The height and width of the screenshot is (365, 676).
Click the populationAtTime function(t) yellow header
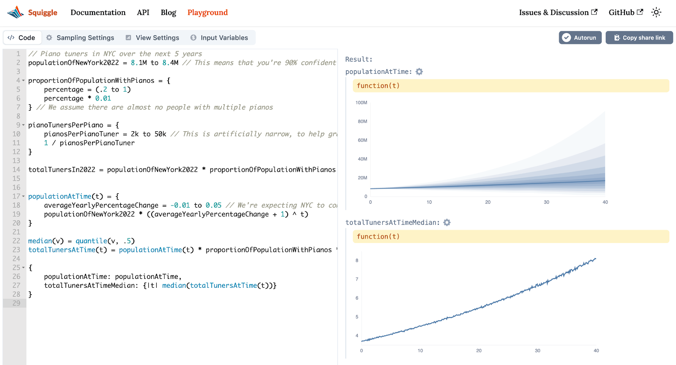(510, 86)
